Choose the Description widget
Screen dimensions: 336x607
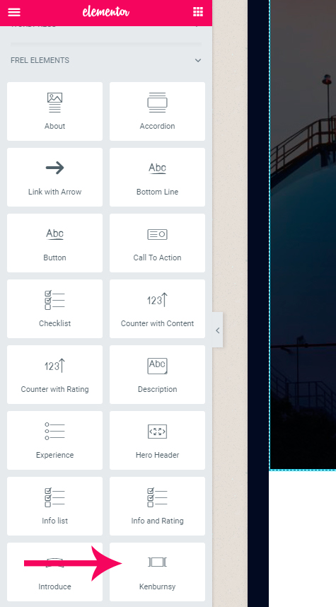pos(157,375)
